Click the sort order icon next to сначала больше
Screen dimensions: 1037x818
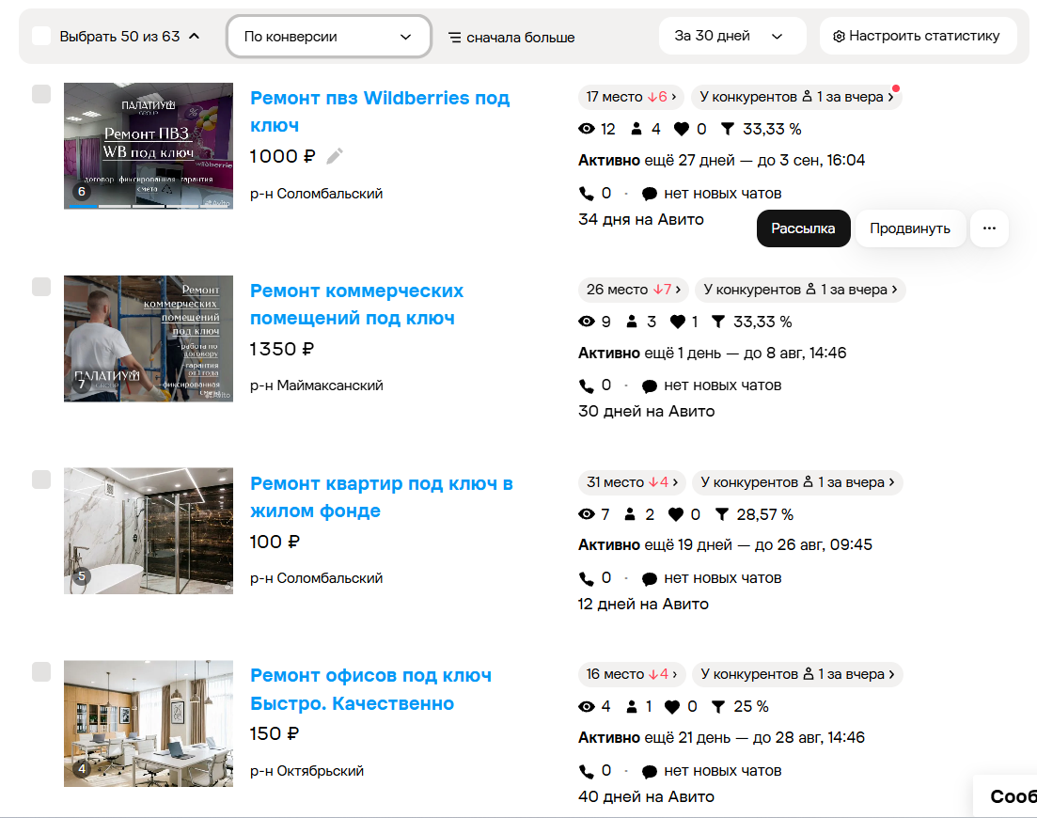point(455,38)
